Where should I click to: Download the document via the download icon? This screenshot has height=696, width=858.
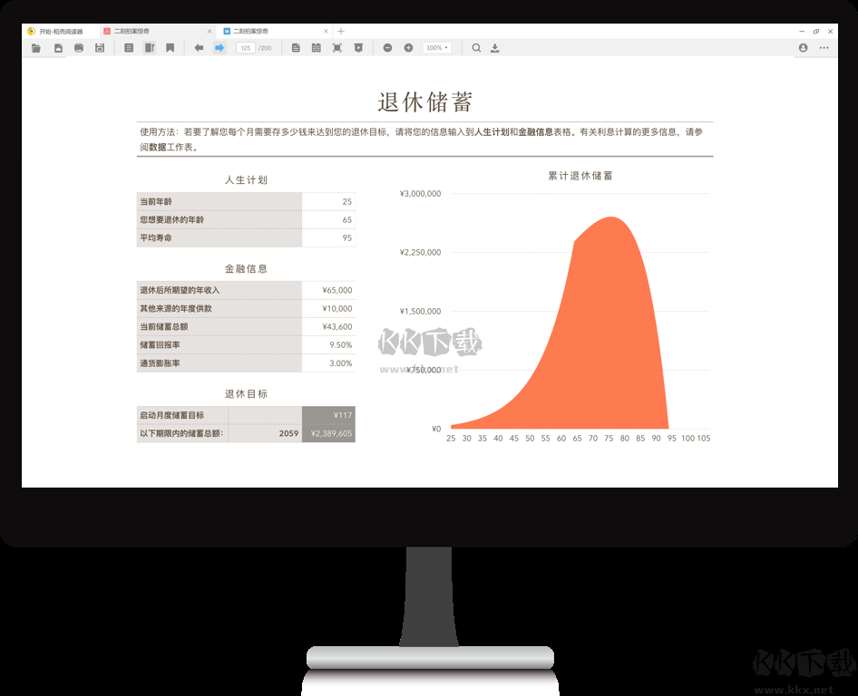pyautogui.click(x=496, y=48)
